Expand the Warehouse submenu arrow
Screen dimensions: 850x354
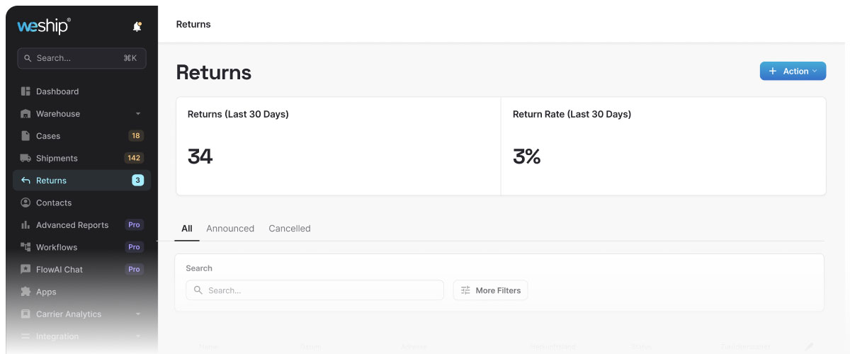[x=138, y=114]
